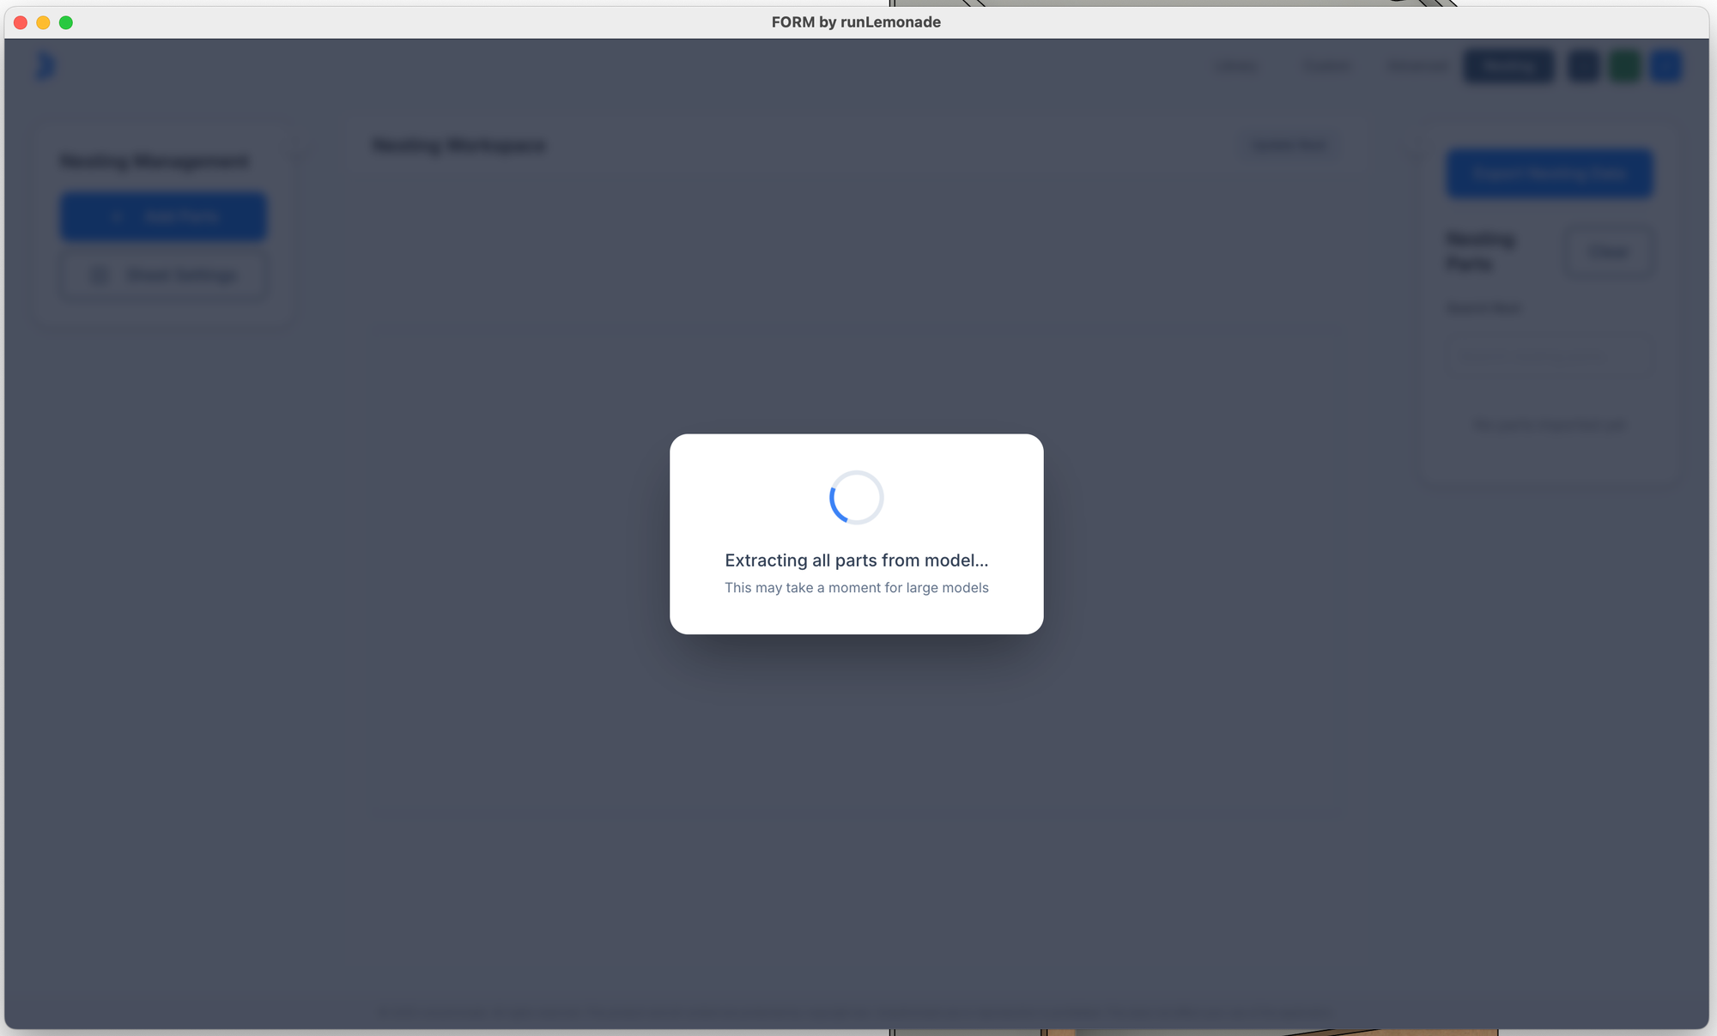The image size is (1717, 1036).
Task: Click inside the search parts input field
Action: tap(1545, 357)
